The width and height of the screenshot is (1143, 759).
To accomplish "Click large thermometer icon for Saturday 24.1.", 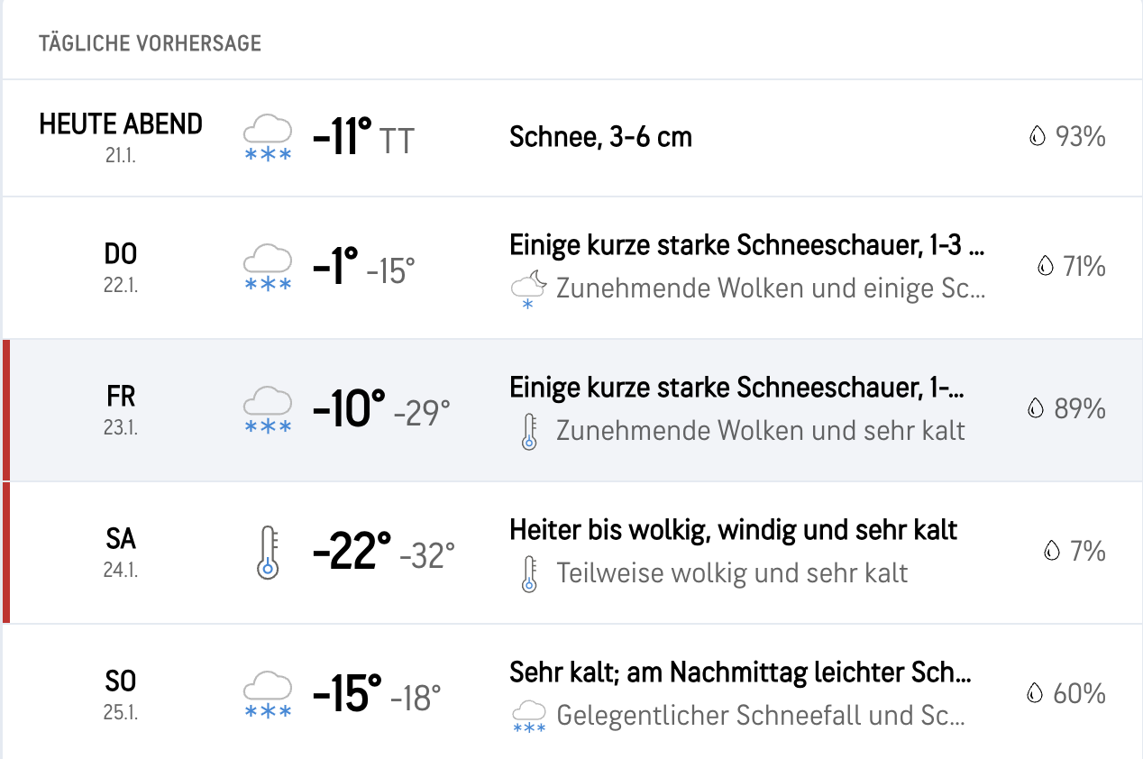I will tap(268, 553).
